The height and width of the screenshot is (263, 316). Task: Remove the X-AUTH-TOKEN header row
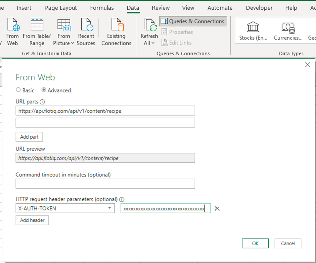(217, 208)
